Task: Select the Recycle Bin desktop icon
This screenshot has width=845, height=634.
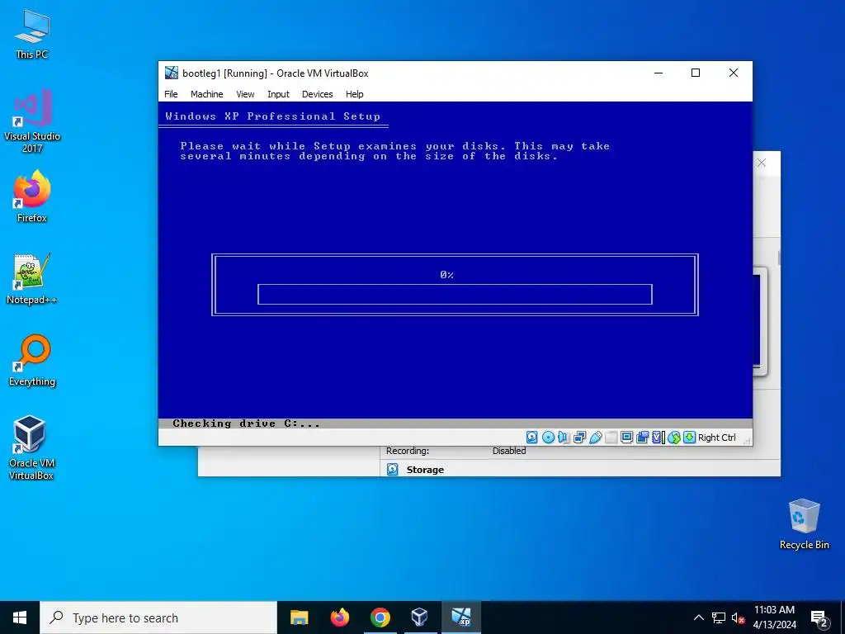Action: (804, 524)
